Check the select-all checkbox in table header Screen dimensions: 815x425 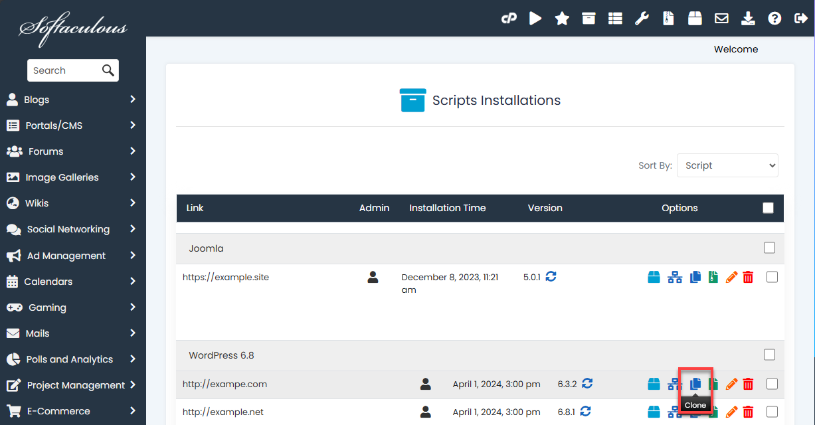pyautogui.click(x=769, y=208)
